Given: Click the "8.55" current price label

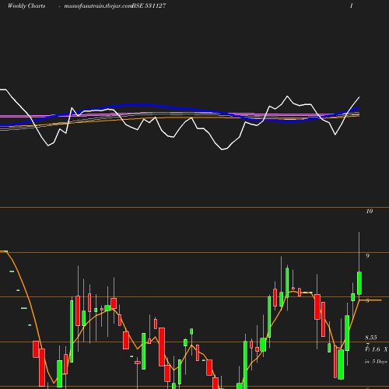Looking at the screenshot, I should pyautogui.click(x=371, y=338).
